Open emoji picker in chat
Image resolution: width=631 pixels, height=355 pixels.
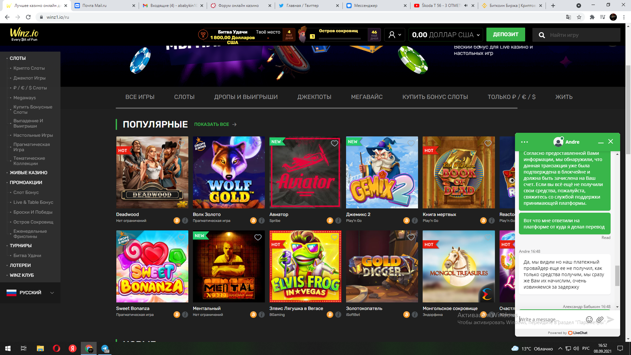coord(589,319)
